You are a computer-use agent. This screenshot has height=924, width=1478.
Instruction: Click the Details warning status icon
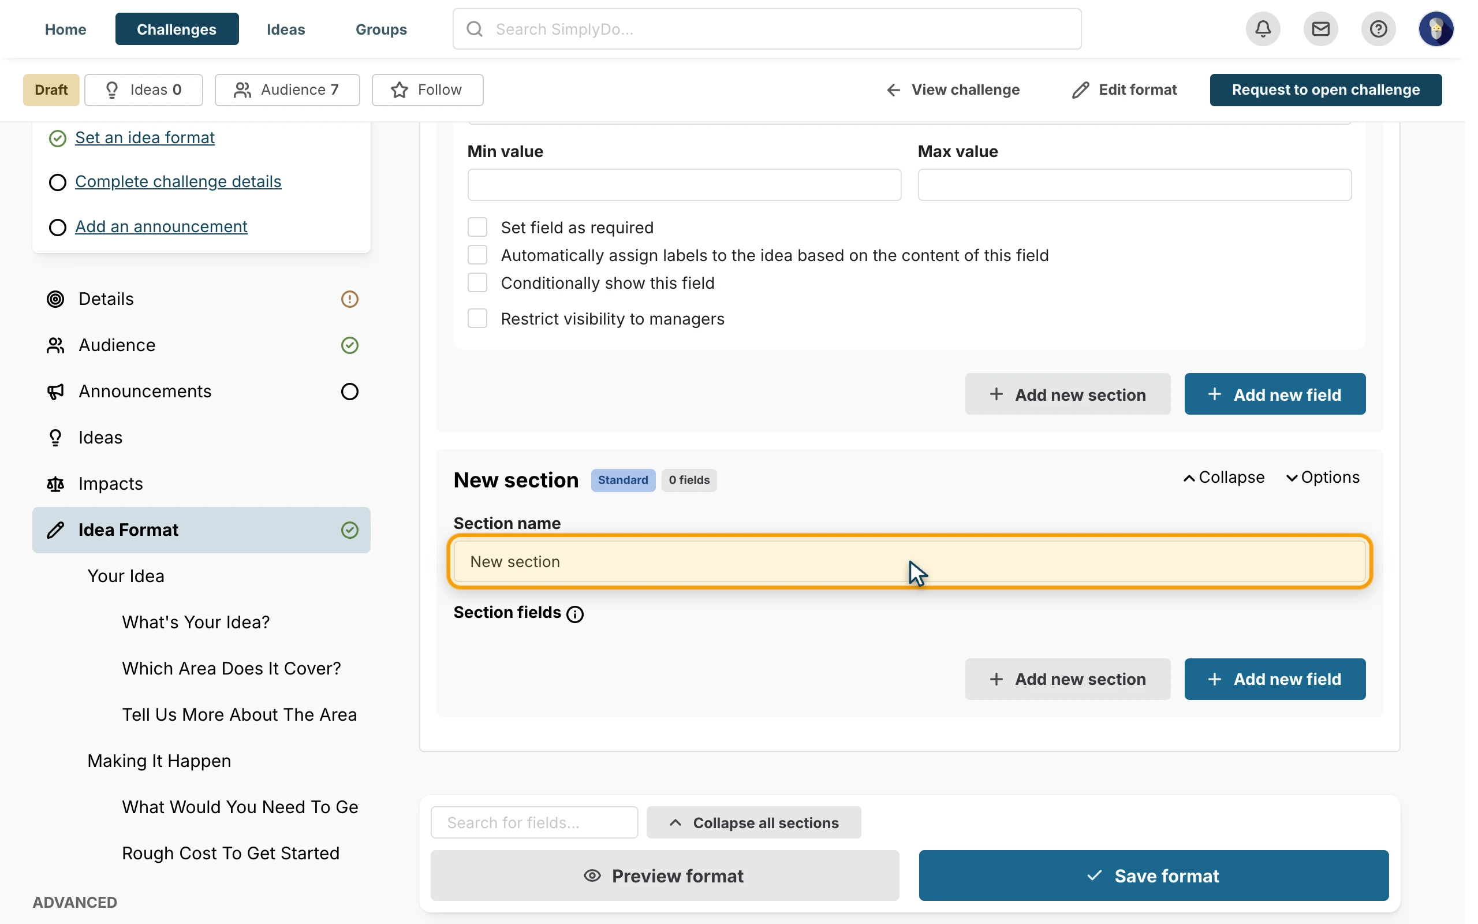click(x=349, y=299)
